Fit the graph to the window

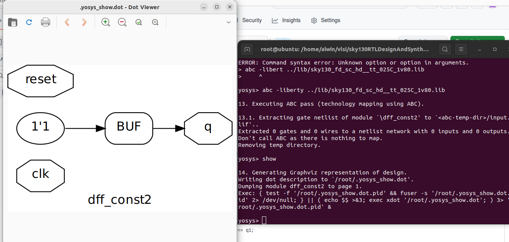tap(139, 22)
